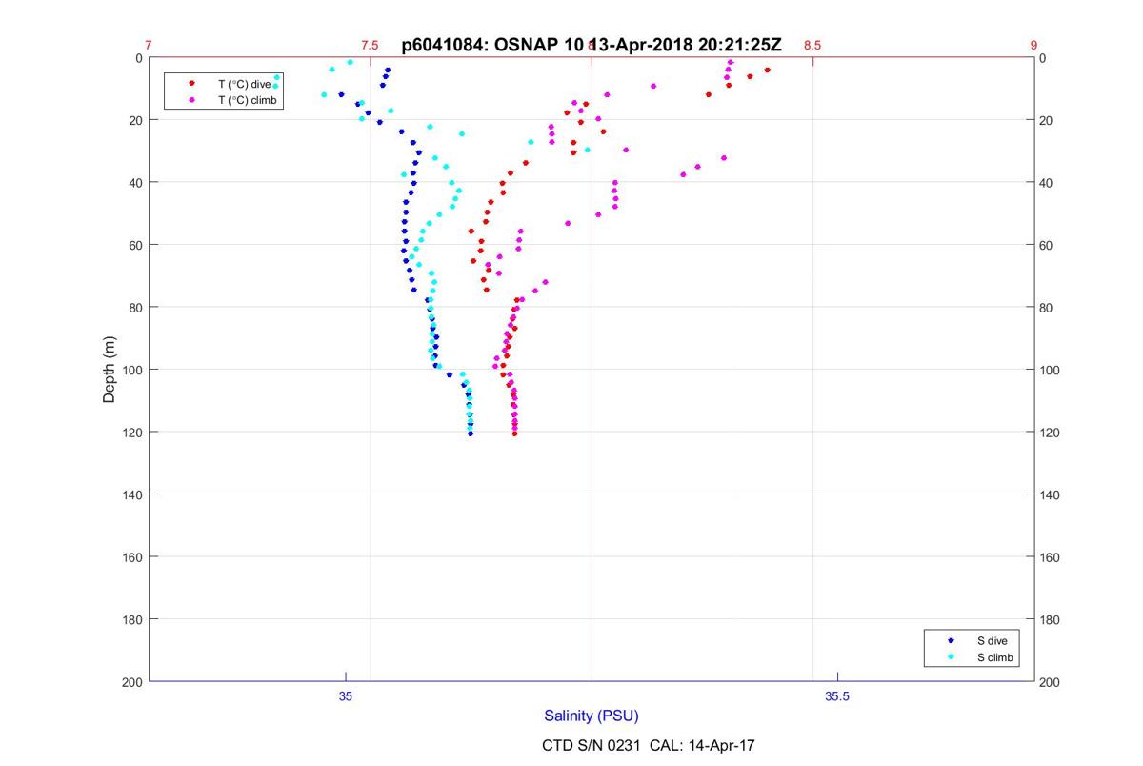This screenshot has height=766, width=1143.
Task: Click the red temperature tick label 7
Action: click(149, 45)
